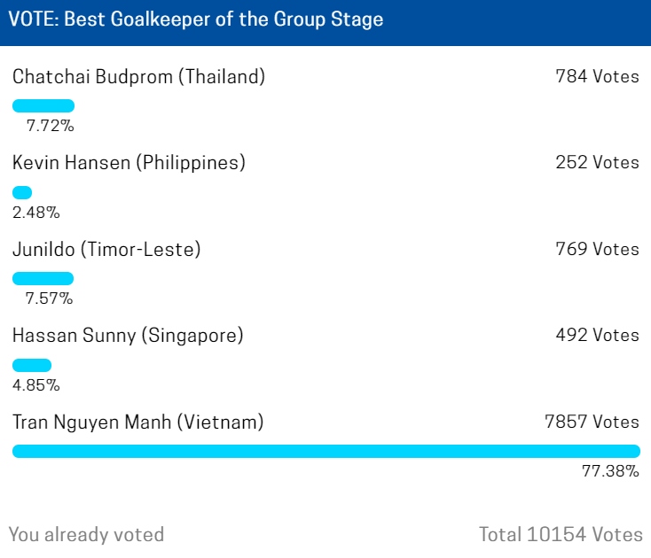Click the You already voted text

click(x=86, y=534)
